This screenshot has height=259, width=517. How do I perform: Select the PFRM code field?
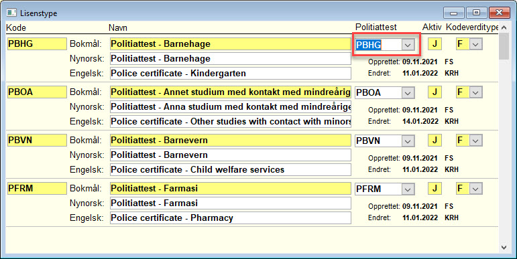(37, 189)
